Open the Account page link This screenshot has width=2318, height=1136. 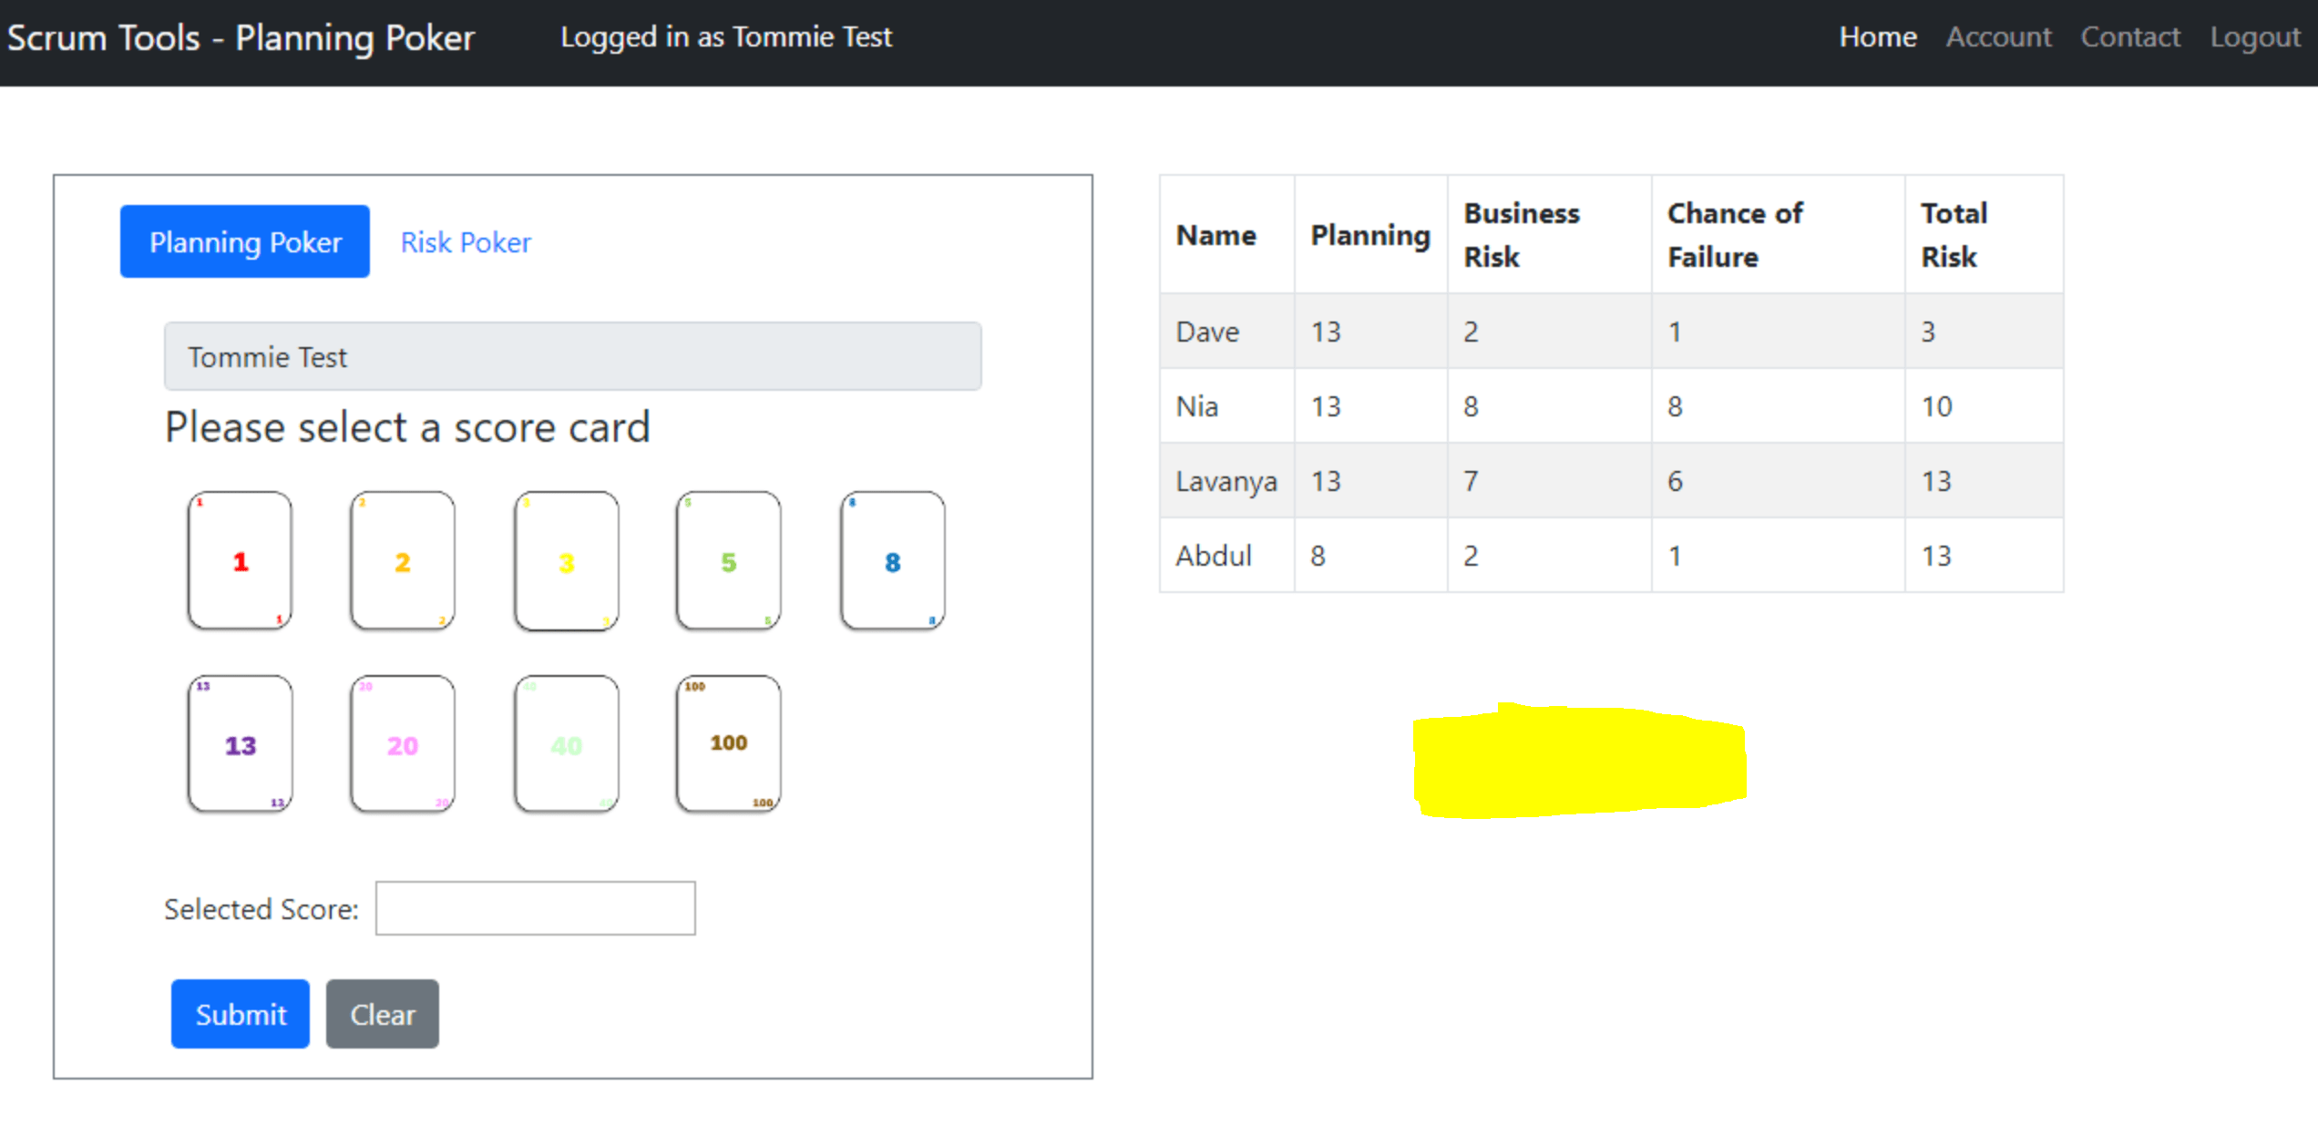(1998, 36)
